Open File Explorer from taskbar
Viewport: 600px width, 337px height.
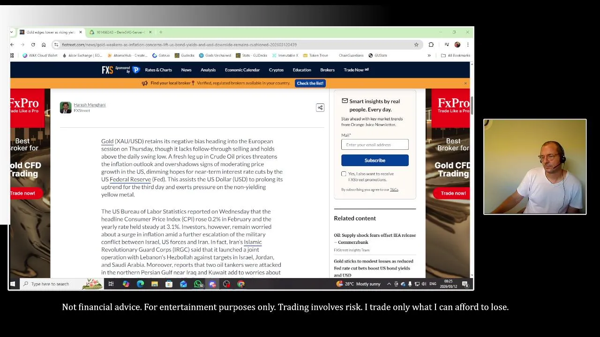[x=155, y=284]
